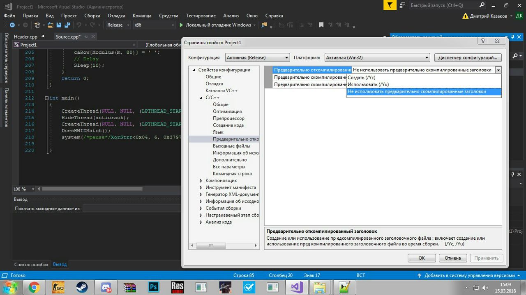This screenshot has width=526, height=295.
Task: Select the Использовать (/Yu) option
Action: click(x=368, y=84)
